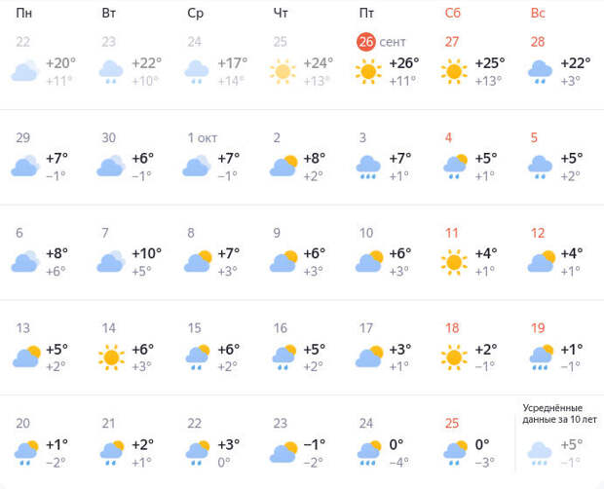Click the sunny icon on day 11
This screenshot has height=489, width=604.
[x=454, y=262]
